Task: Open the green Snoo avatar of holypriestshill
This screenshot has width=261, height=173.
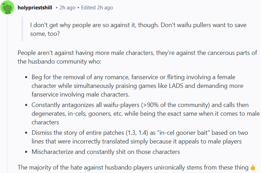Action: 7,7
